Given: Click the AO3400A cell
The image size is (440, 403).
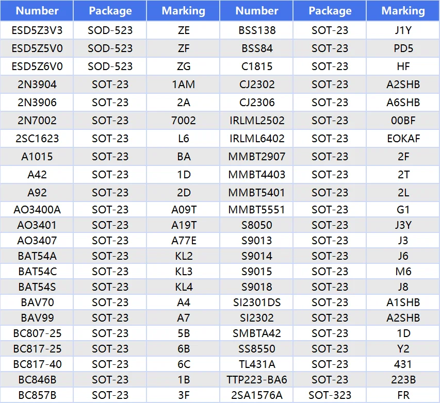Looking at the screenshot, I should coord(37,210).
